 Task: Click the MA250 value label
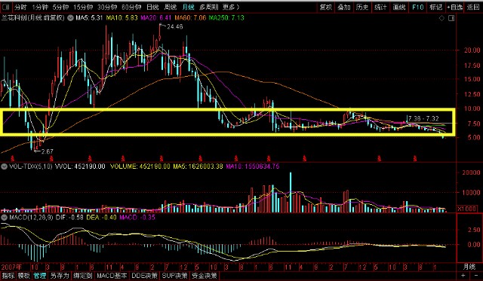(226, 18)
